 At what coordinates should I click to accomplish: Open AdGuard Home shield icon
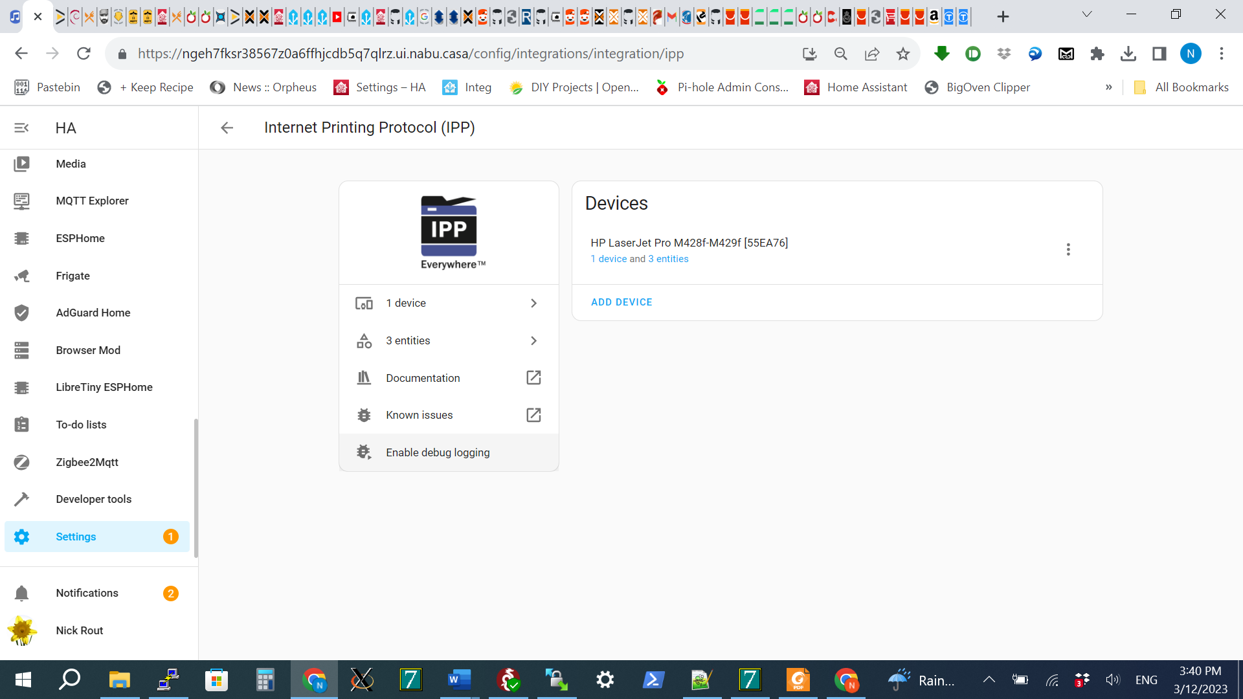point(21,313)
